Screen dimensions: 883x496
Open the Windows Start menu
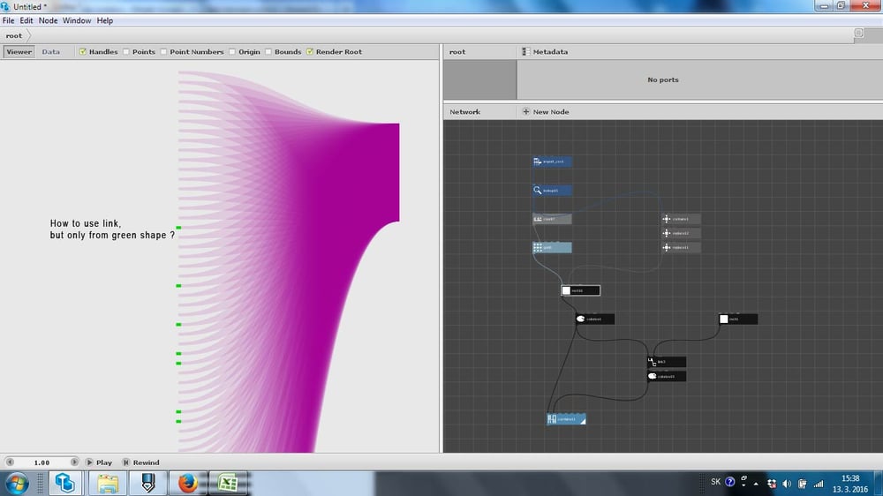[17, 483]
